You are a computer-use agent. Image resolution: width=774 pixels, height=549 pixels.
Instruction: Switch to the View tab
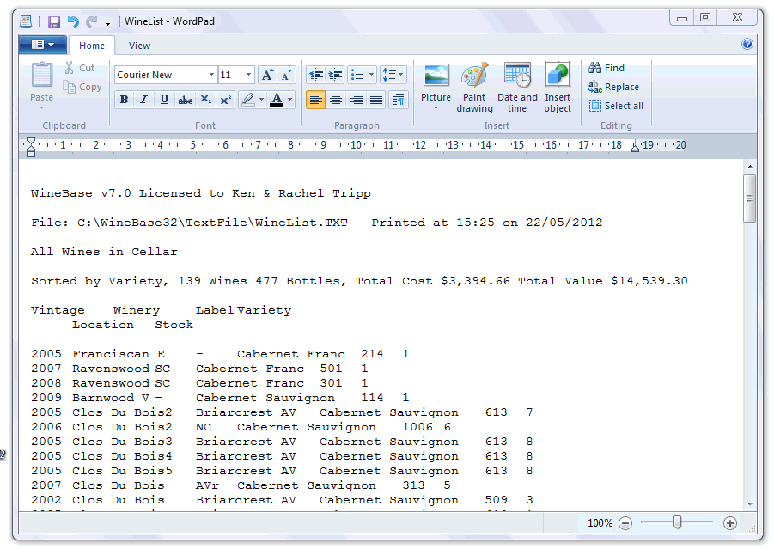[x=139, y=46]
